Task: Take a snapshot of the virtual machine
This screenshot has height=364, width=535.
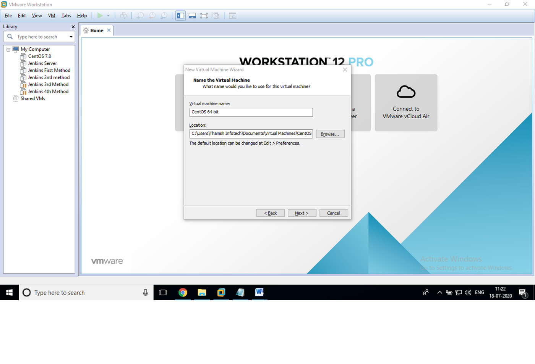Action: tap(140, 16)
